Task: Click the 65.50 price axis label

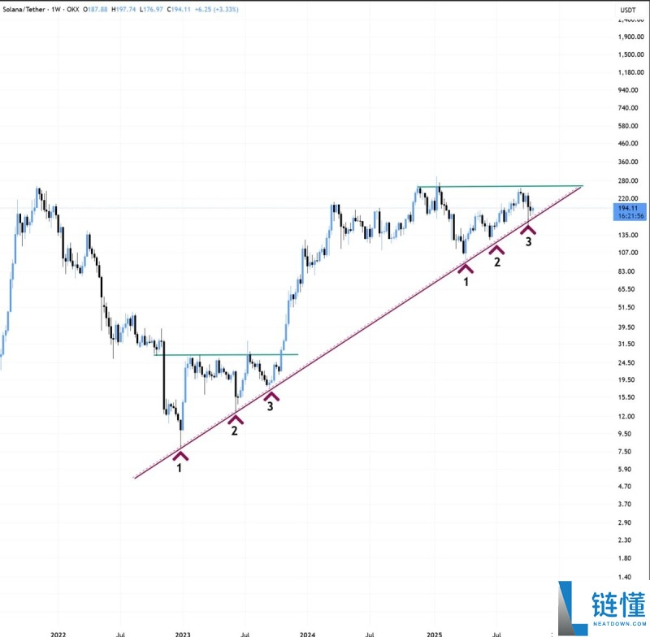Action: [626, 289]
